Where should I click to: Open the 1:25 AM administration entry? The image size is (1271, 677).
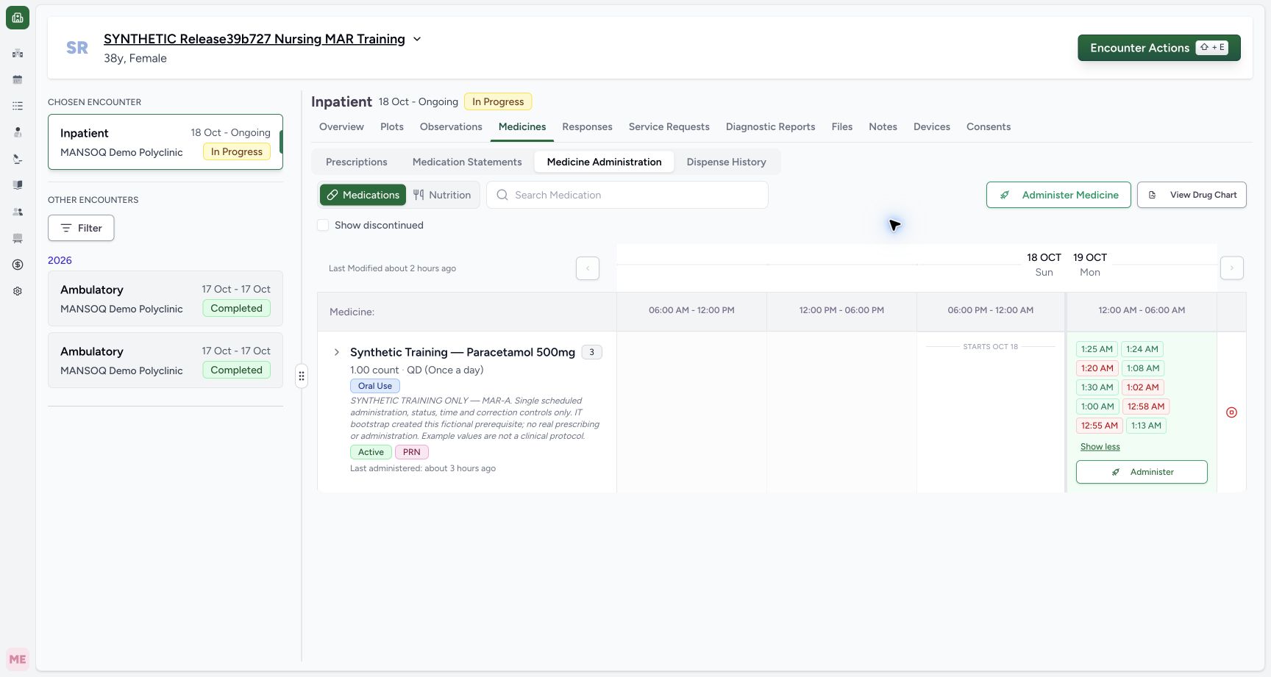tap(1097, 349)
